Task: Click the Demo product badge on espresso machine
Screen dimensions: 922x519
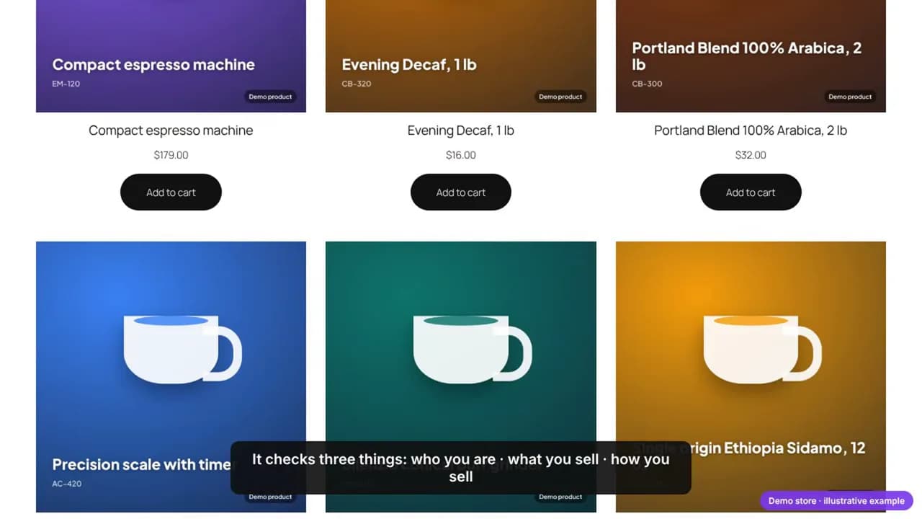Action: pyautogui.click(x=270, y=97)
